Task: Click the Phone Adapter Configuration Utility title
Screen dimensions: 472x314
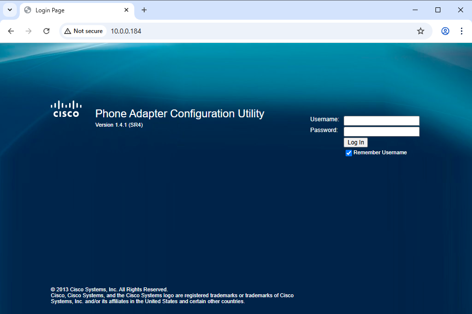Action: point(180,113)
